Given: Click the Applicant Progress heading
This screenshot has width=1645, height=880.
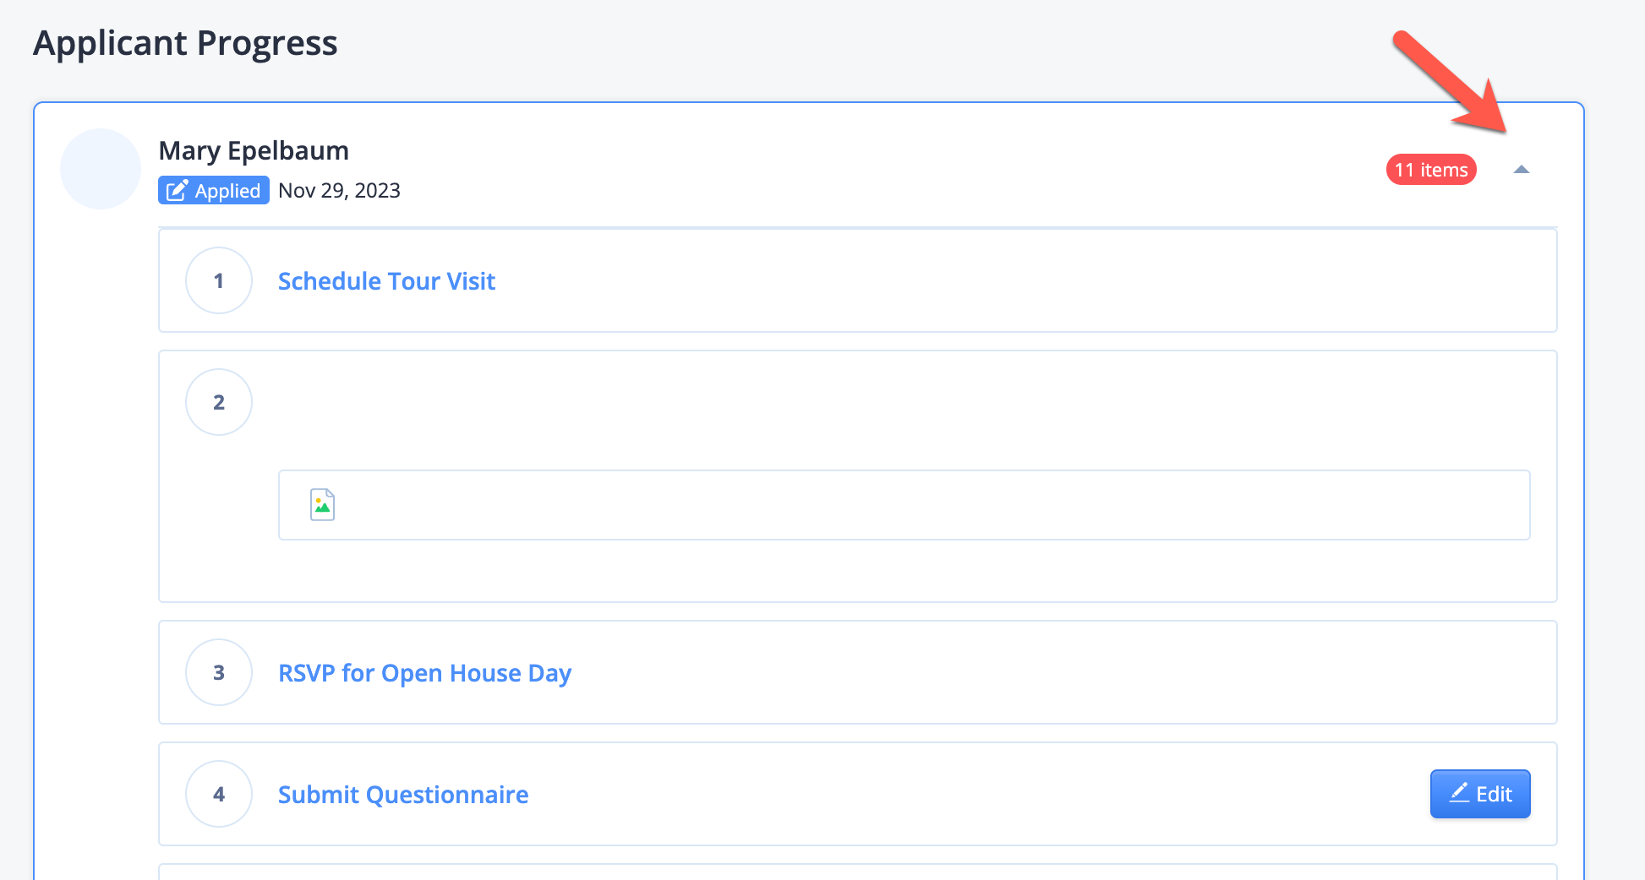Looking at the screenshot, I should point(185,43).
